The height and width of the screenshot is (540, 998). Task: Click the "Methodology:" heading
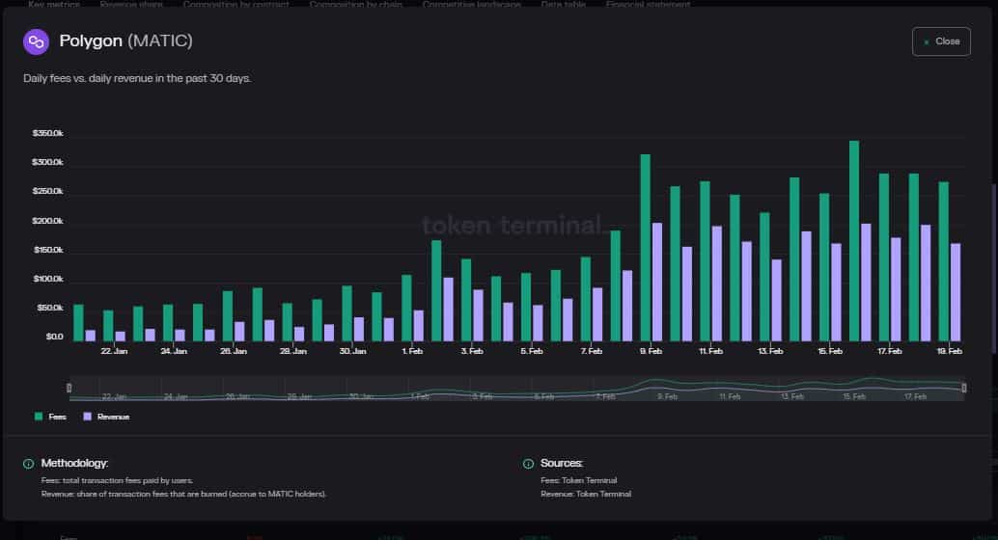click(x=74, y=463)
